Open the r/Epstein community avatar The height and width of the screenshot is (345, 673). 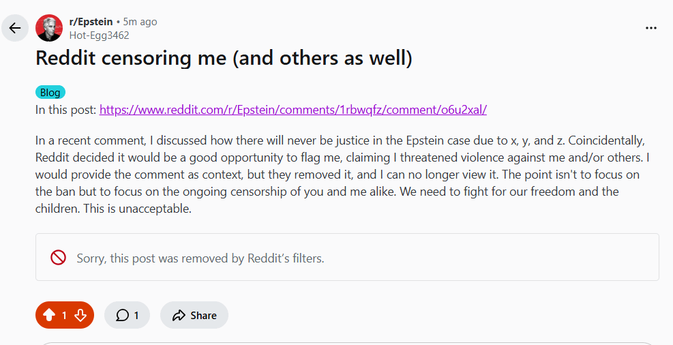coord(49,28)
